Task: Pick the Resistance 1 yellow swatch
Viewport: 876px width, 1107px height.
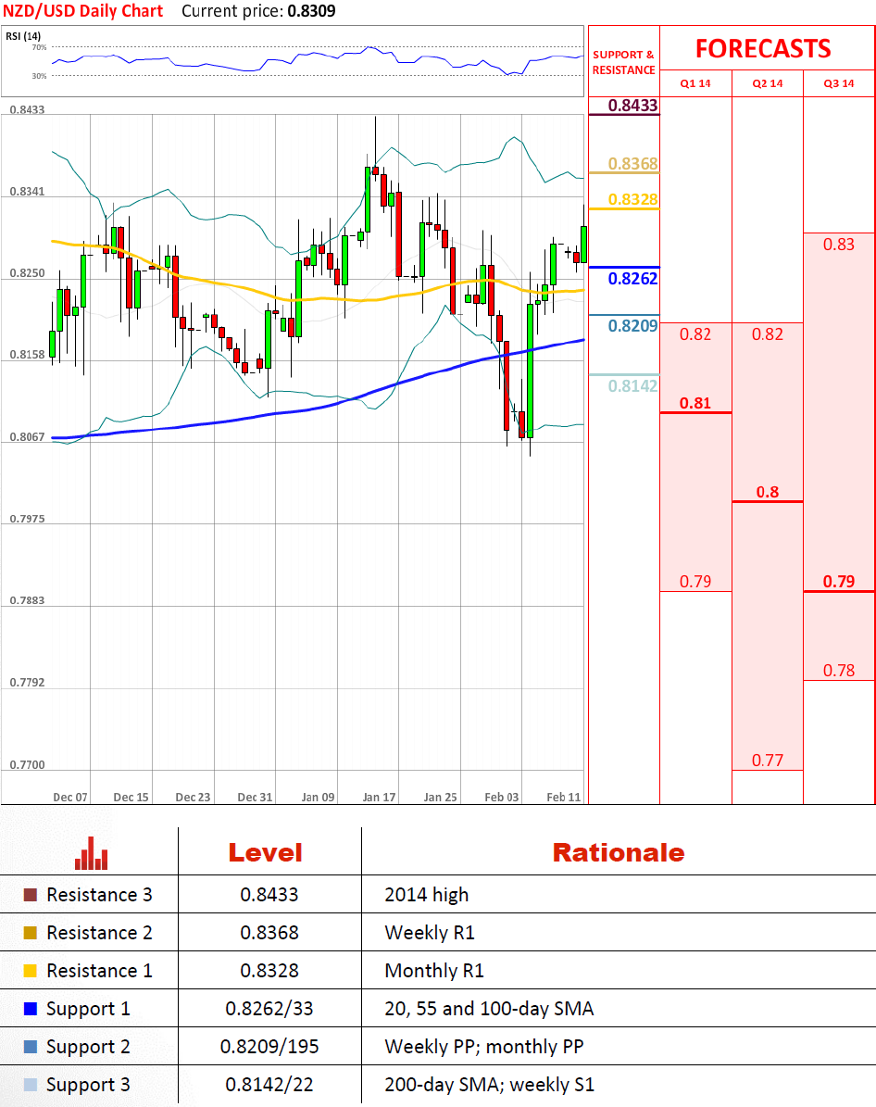Action: pos(31,971)
